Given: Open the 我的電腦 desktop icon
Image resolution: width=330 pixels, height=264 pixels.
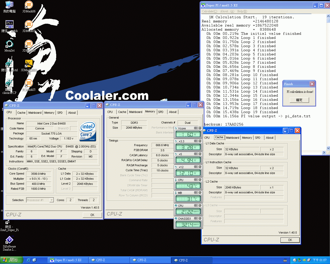Looking at the screenshot, I should coord(9,7).
